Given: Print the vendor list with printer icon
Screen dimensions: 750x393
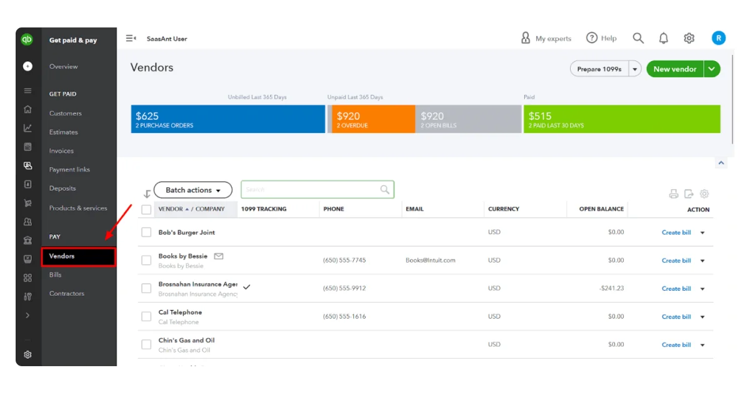Looking at the screenshot, I should [x=674, y=193].
